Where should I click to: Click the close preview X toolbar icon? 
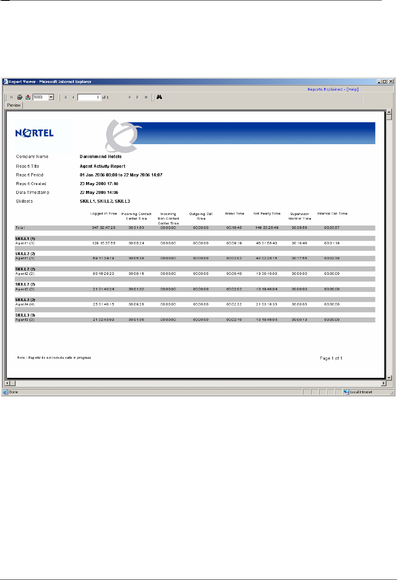click(12, 97)
